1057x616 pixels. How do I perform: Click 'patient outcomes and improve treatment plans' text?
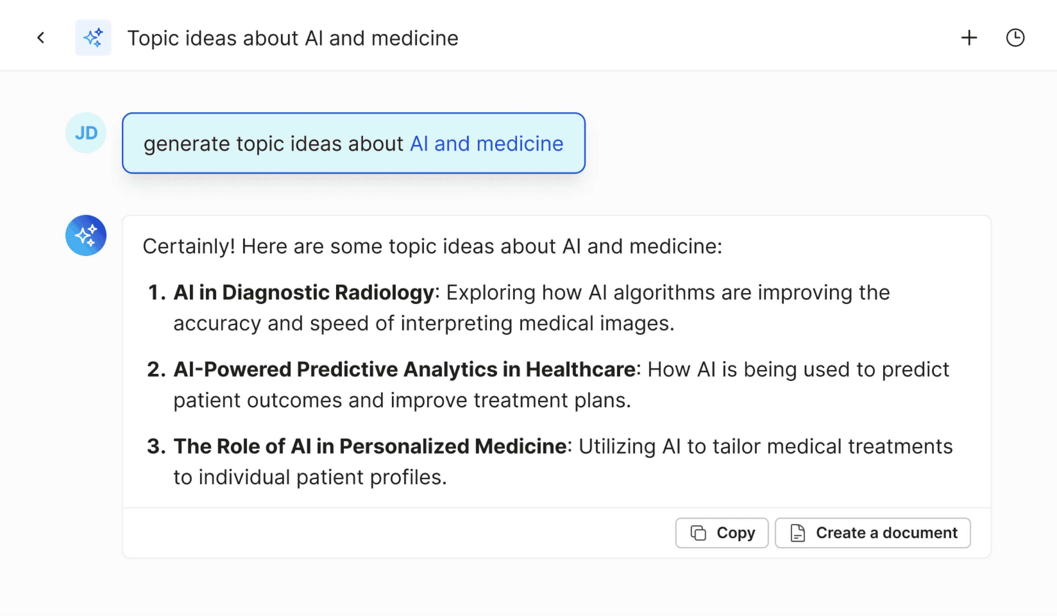[x=402, y=400]
